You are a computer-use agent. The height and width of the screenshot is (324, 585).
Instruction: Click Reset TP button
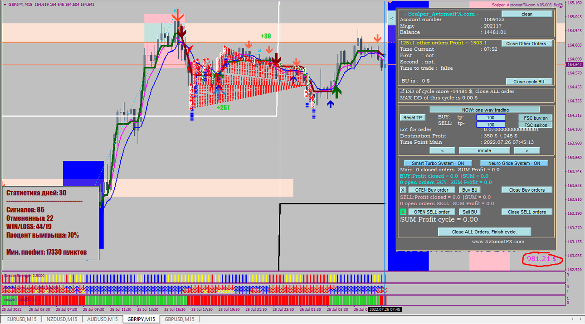413,117
